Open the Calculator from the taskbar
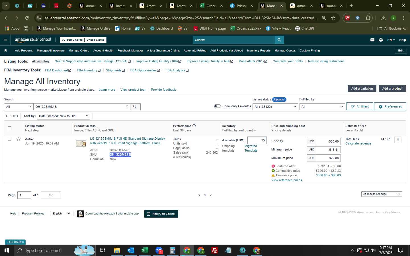Viewport: 410px width, 256px height. coord(173,250)
